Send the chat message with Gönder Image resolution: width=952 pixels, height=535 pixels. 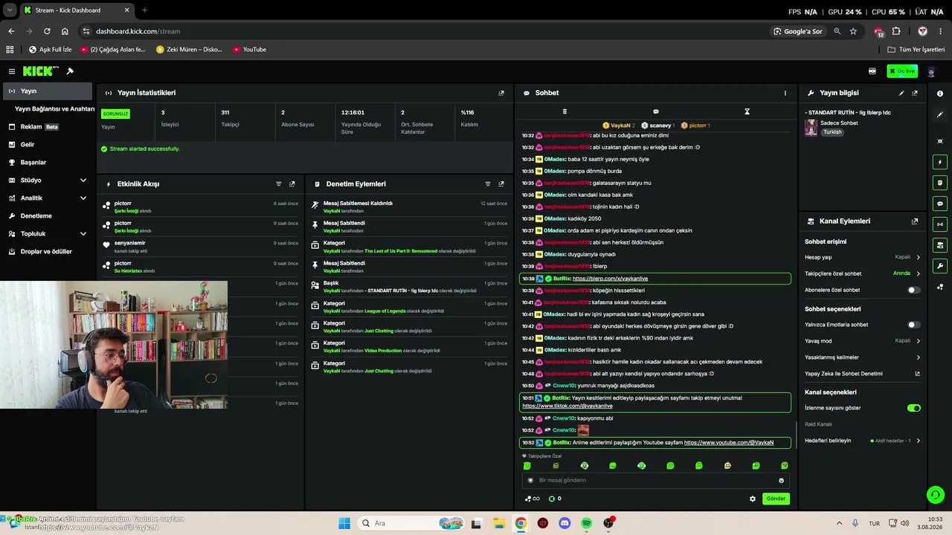[776, 499]
